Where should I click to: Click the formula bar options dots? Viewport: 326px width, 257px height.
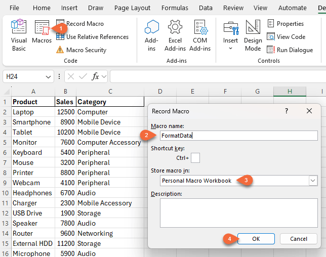(59, 77)
